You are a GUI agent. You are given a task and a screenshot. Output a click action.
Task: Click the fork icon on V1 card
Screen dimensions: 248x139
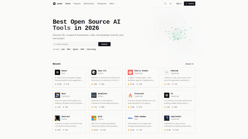172,107
